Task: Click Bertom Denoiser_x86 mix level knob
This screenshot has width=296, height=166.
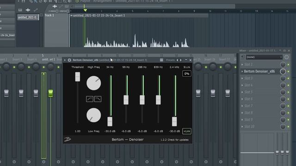Action: [x=283, y=71]
